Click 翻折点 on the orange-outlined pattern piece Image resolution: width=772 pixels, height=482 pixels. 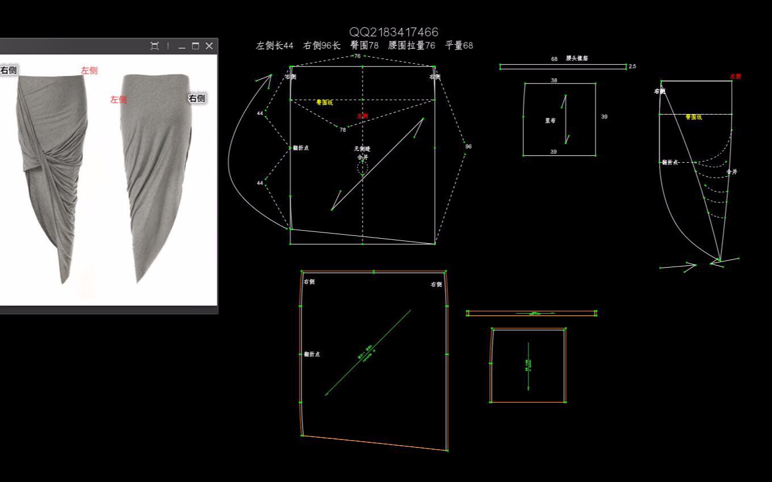point(312,354)
